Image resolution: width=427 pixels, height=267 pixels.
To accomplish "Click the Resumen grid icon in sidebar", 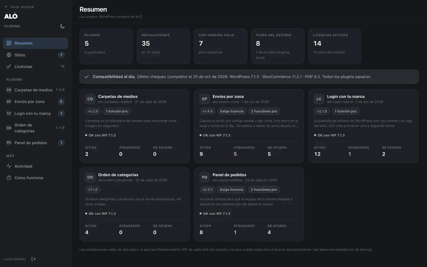I will point(9,43).
